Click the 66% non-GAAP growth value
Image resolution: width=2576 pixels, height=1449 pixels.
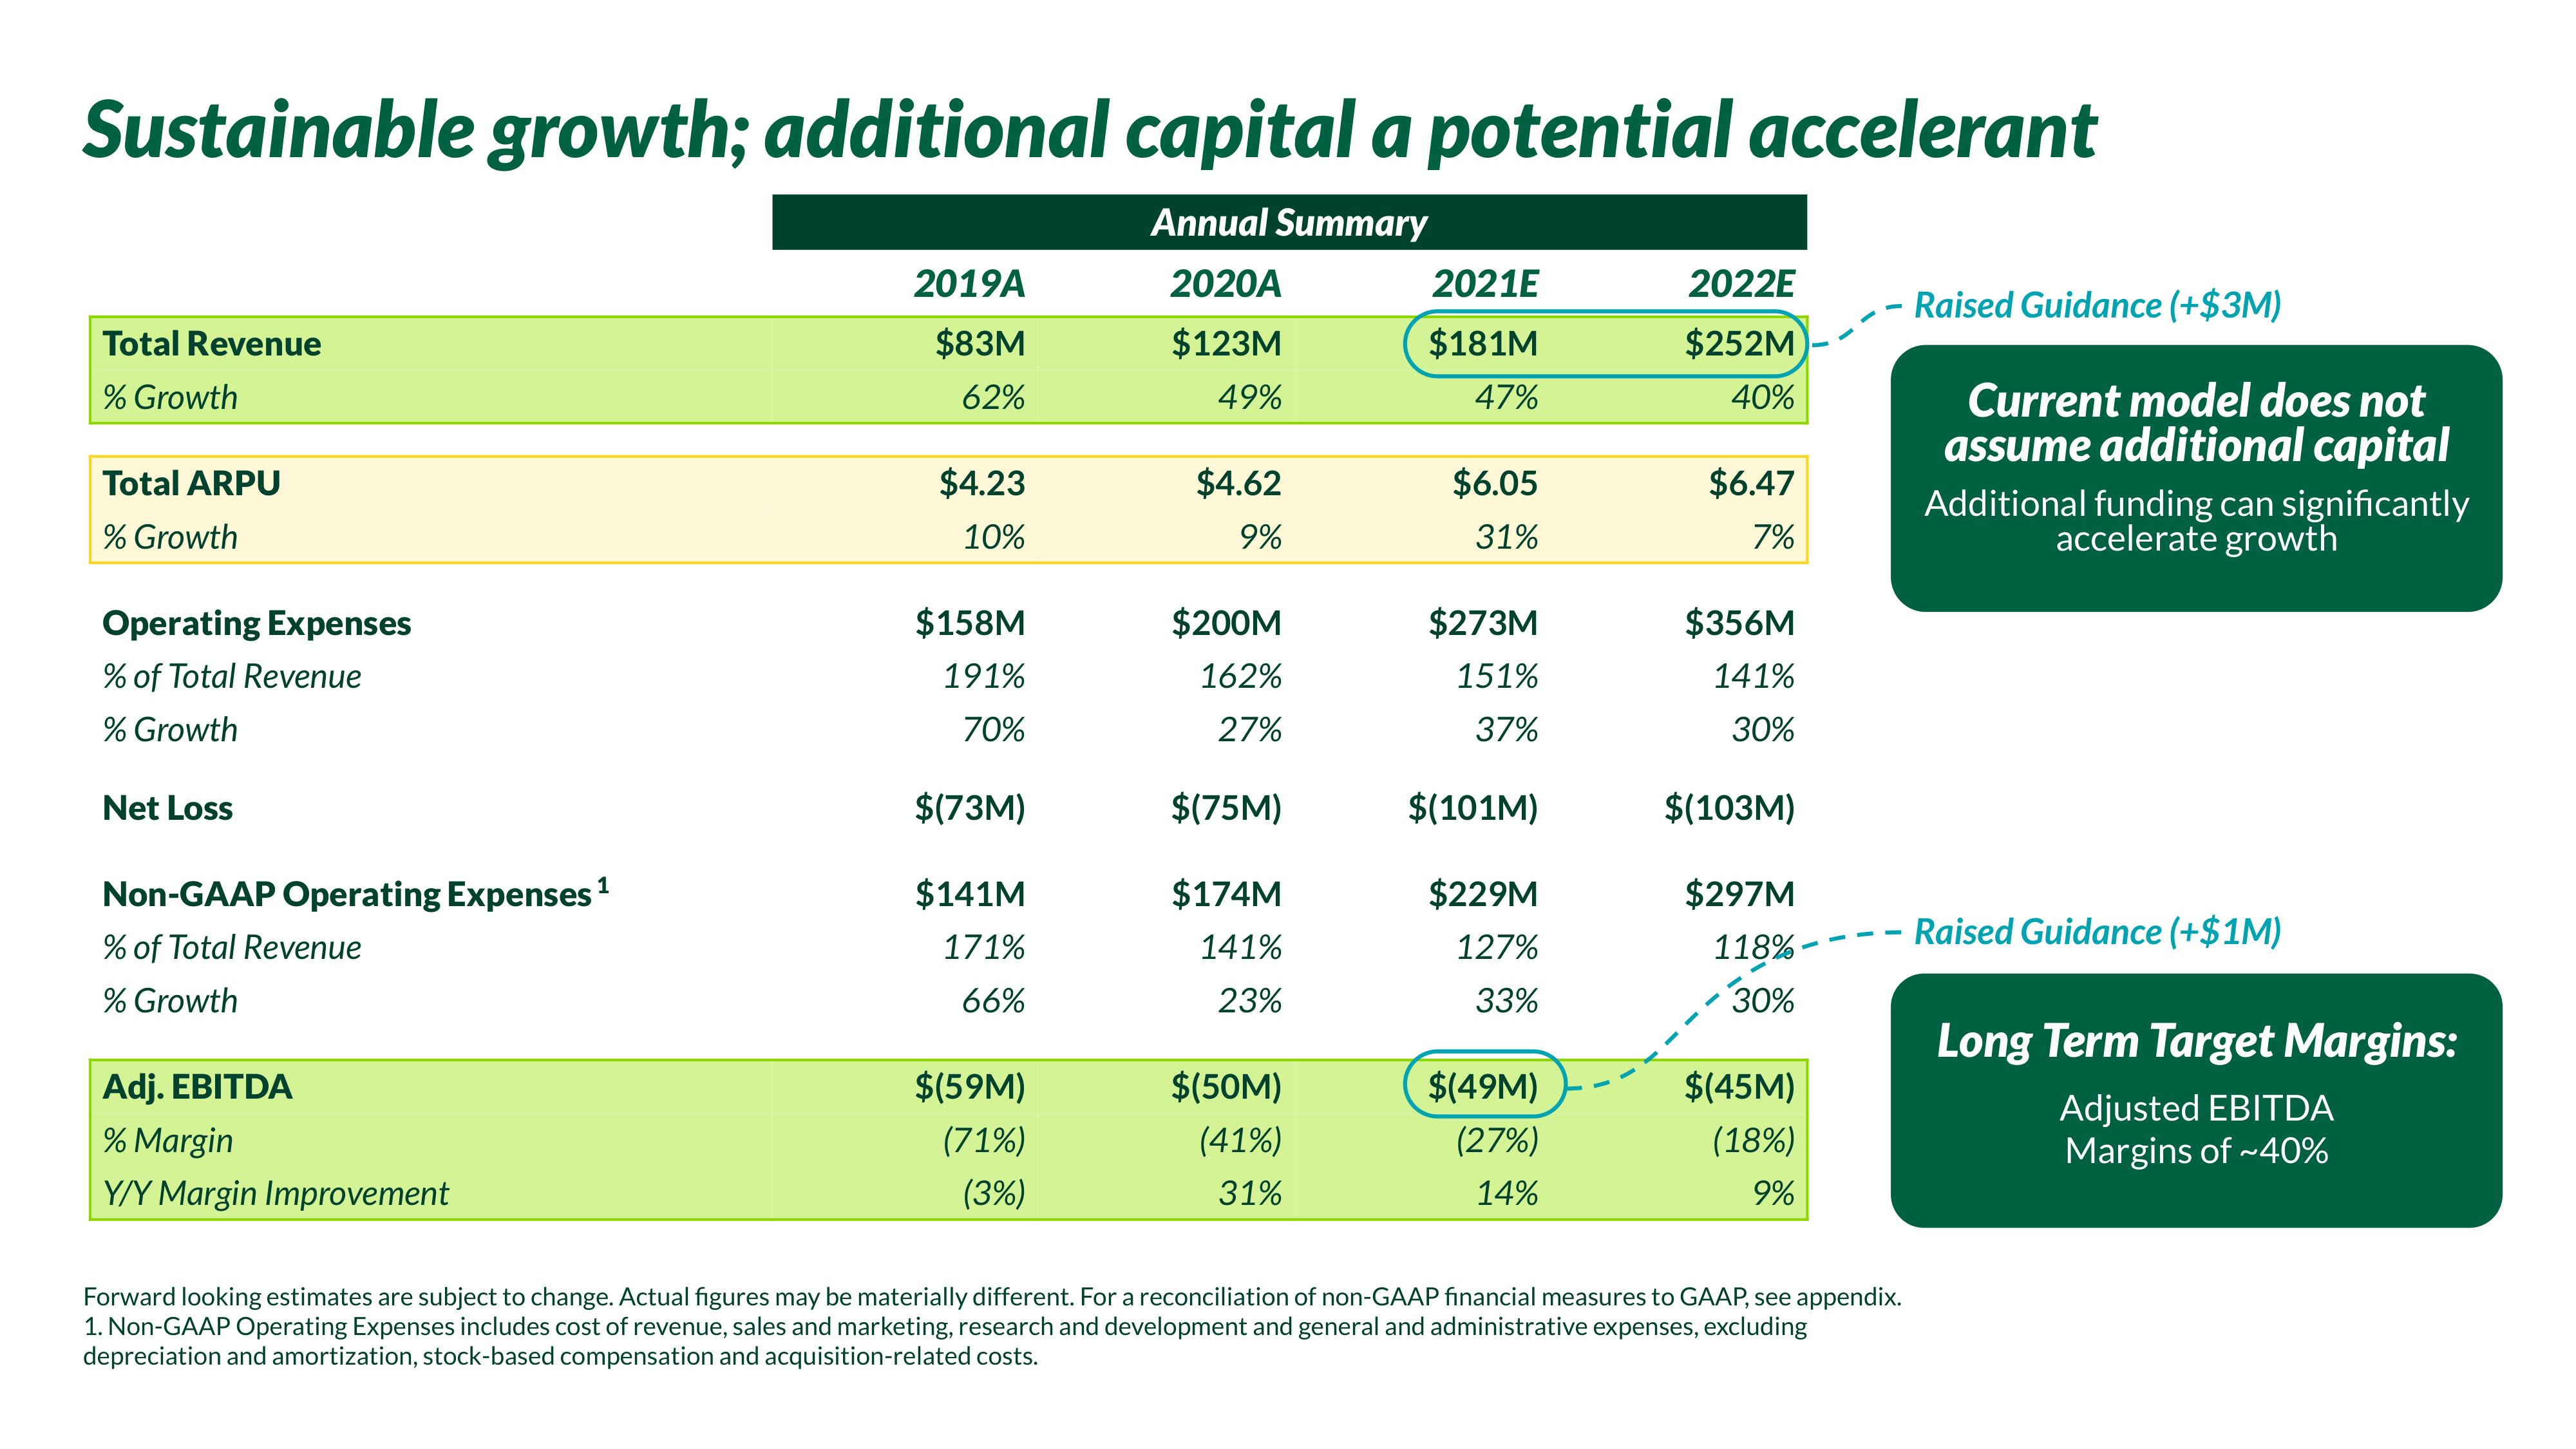coord(993,1001)
